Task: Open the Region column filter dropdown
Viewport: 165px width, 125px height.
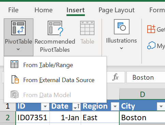Action: (115, 106)
